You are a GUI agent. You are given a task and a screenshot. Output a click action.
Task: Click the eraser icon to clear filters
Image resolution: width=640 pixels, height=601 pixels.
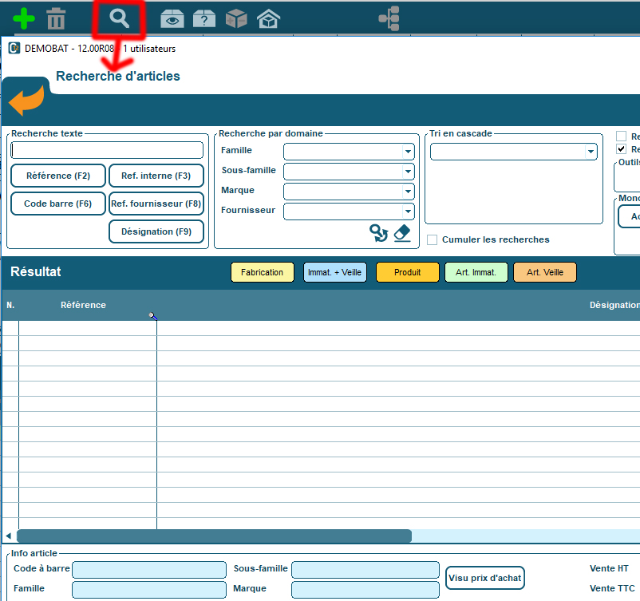[402, 233]
